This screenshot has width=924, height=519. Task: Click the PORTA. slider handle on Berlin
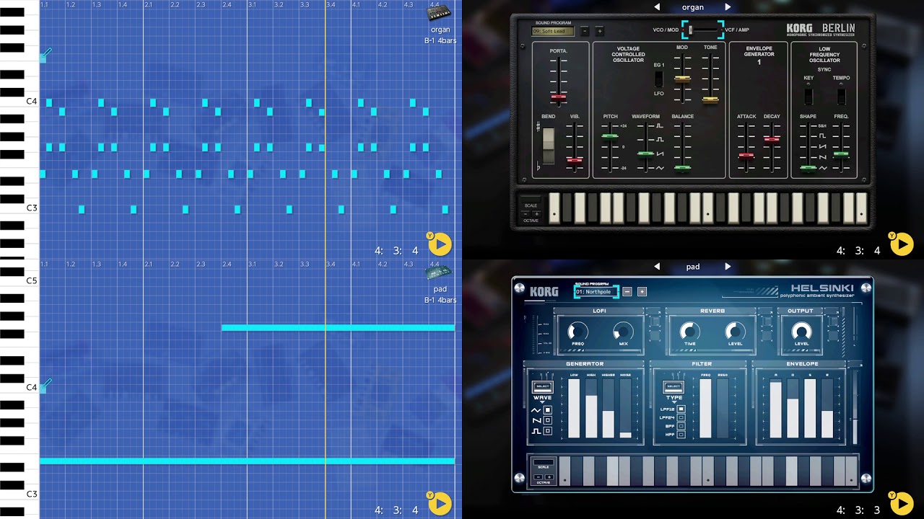(558, 97)
